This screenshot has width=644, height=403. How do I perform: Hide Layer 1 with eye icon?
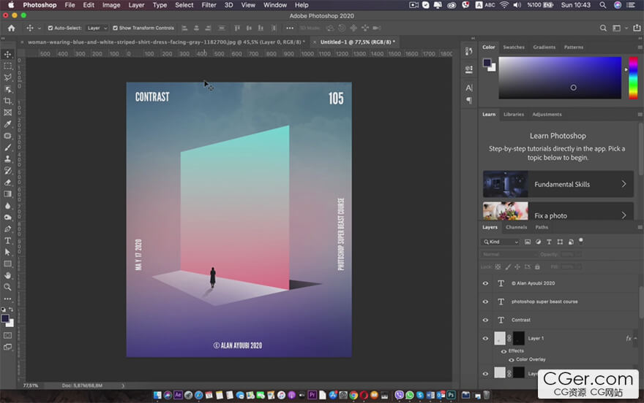(485, 338)
